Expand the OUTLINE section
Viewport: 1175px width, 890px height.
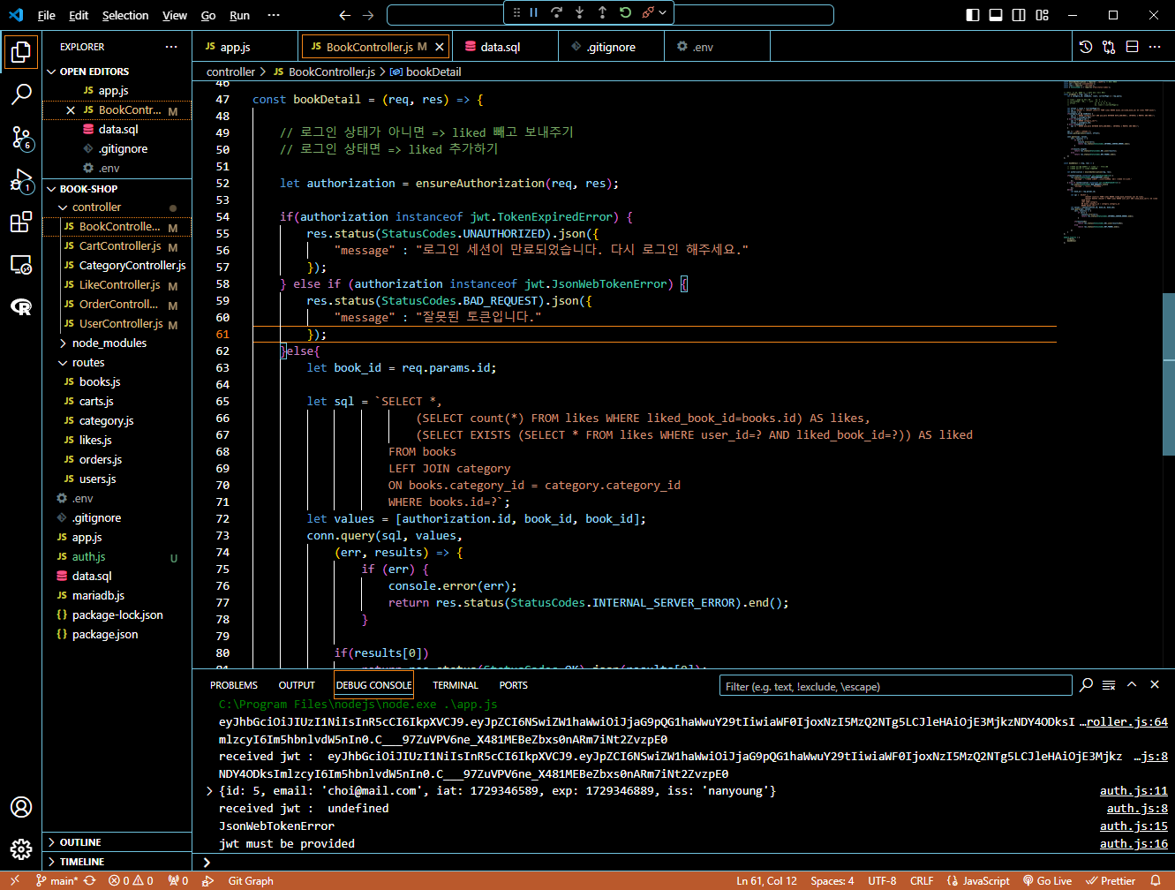tap(117, 842)
